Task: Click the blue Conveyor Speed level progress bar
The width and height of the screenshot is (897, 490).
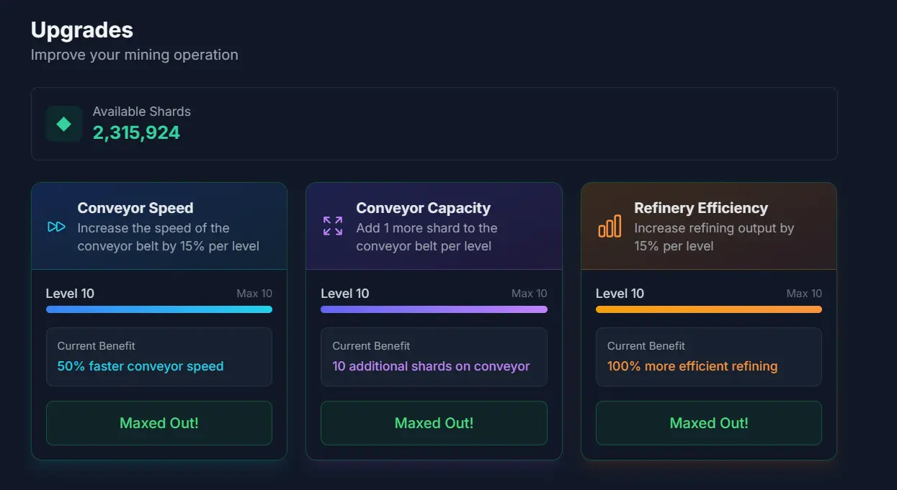Action: point(159,309)
